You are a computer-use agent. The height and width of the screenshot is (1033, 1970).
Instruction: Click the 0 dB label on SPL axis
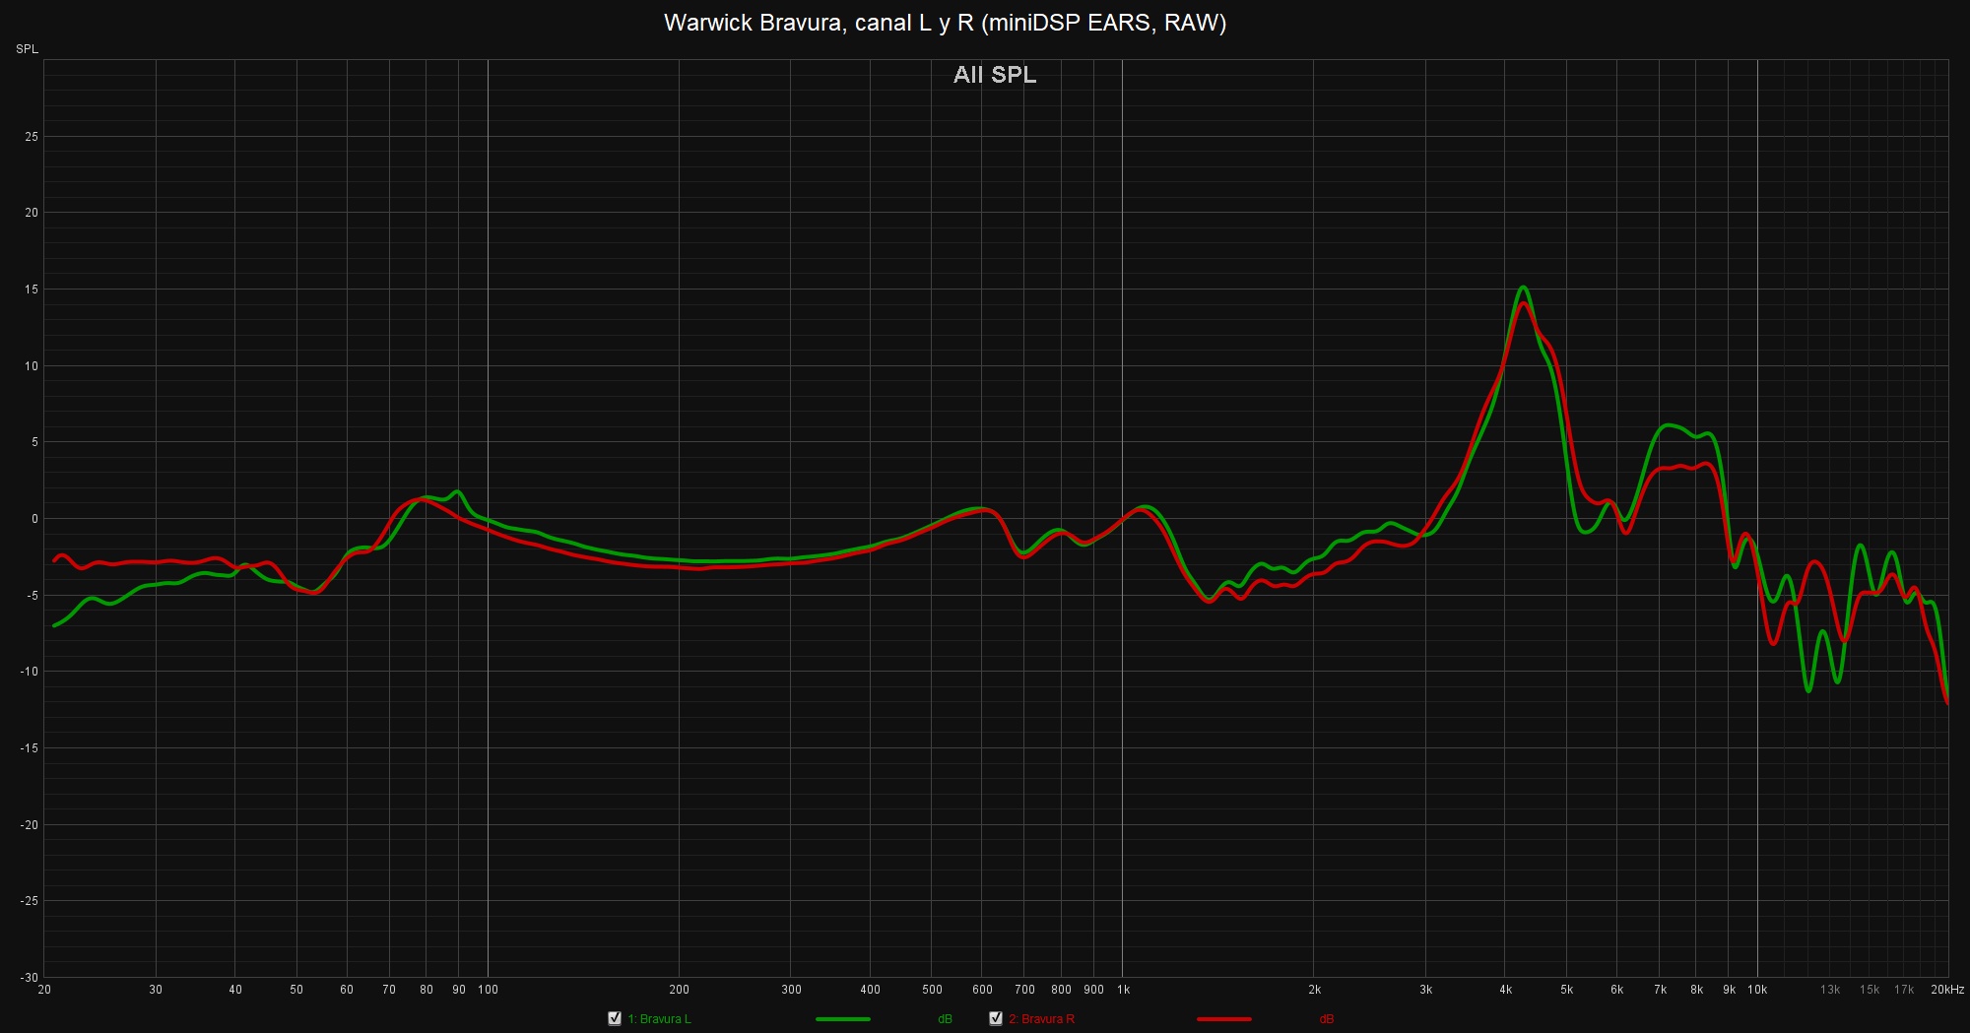coord(34,519)
